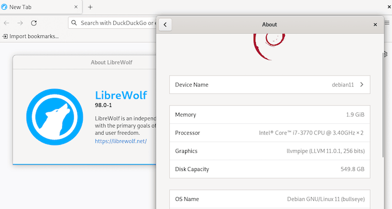This screenshot has width=392, height=209.
Task: Open the LibreWolf hamburger menu
Action: 387,23
